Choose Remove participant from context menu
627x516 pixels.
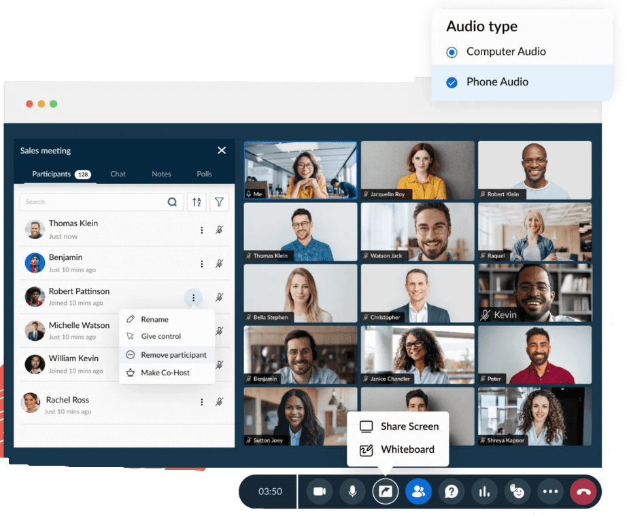point(173,354)
